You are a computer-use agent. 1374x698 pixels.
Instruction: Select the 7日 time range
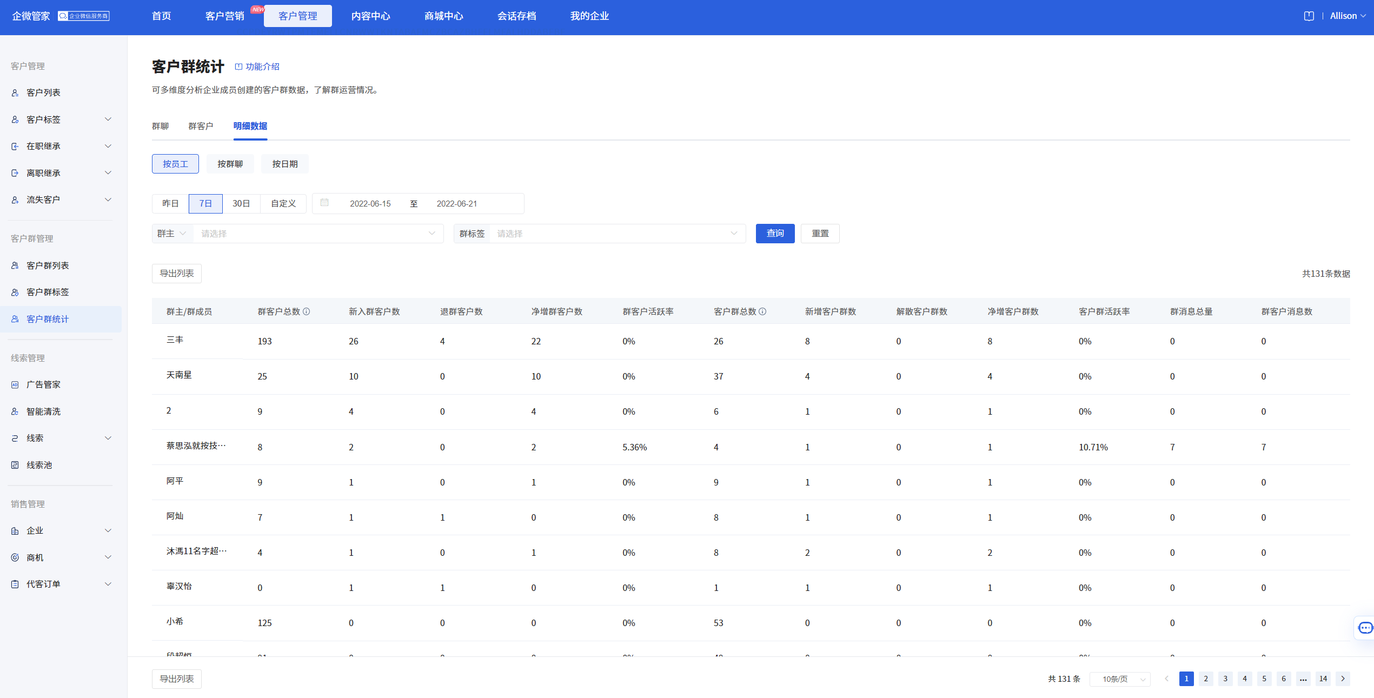205,203
